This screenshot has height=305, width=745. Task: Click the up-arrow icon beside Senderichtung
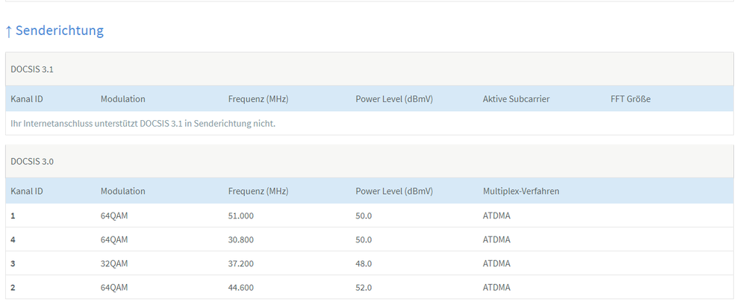click(x=9, y=31)
